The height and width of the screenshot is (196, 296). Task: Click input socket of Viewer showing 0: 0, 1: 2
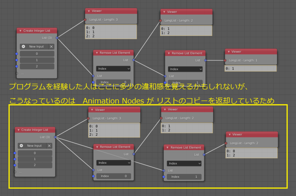226,143
